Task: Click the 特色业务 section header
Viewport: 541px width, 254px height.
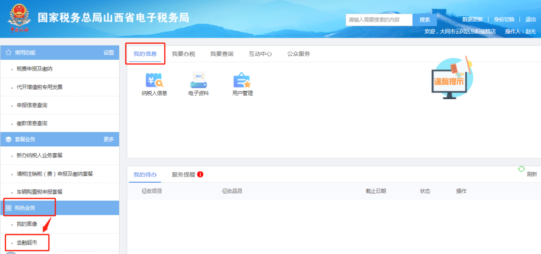Action: [x=59, y=208]
